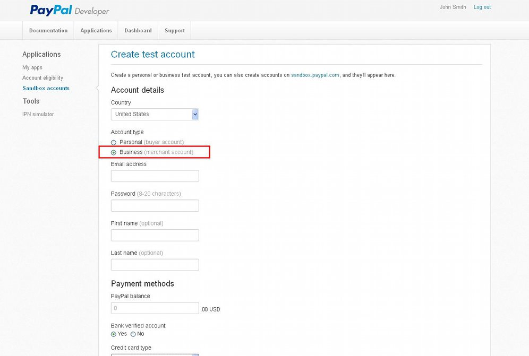Screen dimensions: 529x356
Task: Open Account eligibility in the sidebar
Action: pyautogui.click(x=42, y=78)
